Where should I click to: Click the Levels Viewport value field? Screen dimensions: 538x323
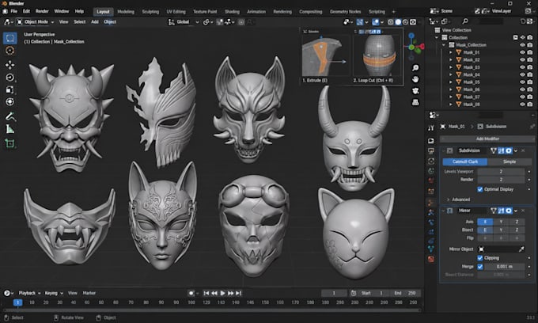click(501, 171)
